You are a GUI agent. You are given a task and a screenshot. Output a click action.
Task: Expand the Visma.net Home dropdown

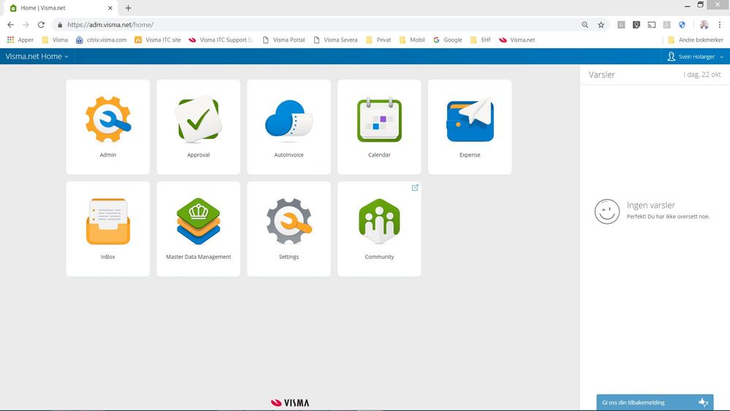[x=37, y=56]
